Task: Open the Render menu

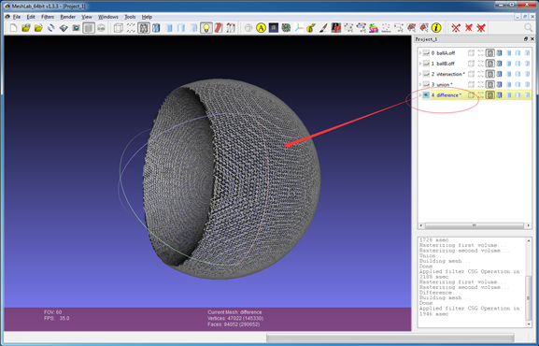Action: coord(67,17)
